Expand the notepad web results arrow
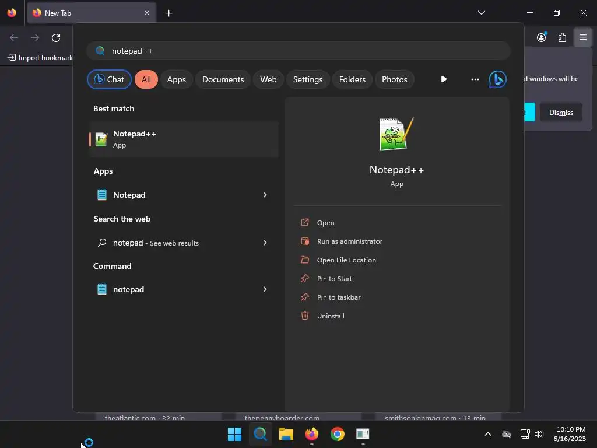Viewport: 597px width, 448px height. coord(265,243)
